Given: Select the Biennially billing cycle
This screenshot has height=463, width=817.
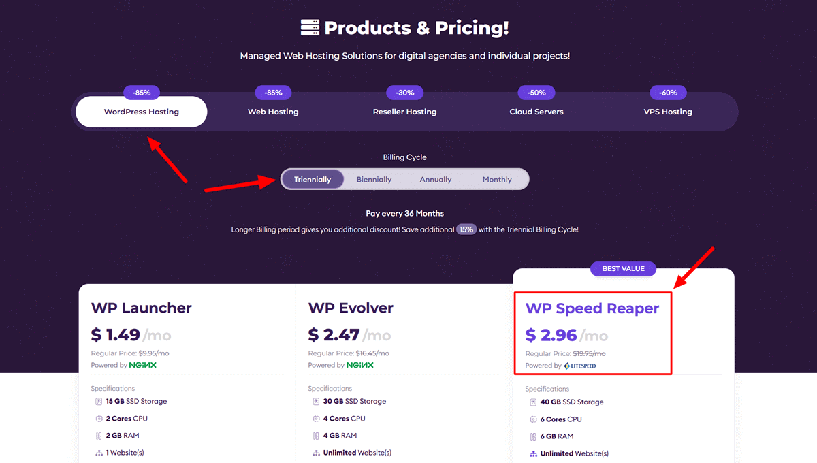Looking at the screenshot, I should [374, 180].
